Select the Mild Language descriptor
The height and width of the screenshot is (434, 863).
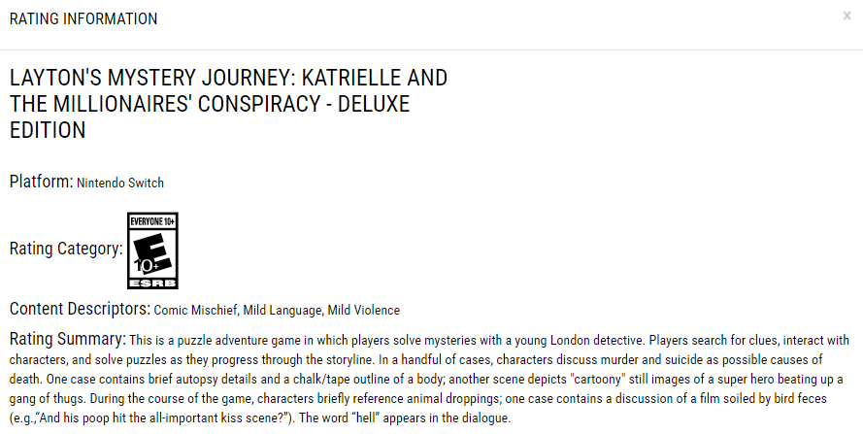click(282, 310)
